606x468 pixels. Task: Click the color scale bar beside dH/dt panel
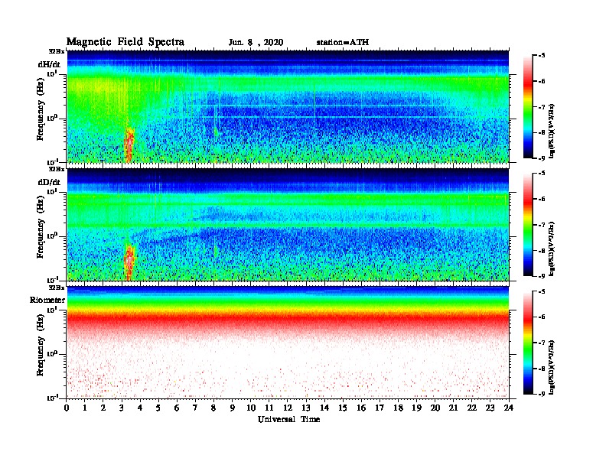pos(528,107)
